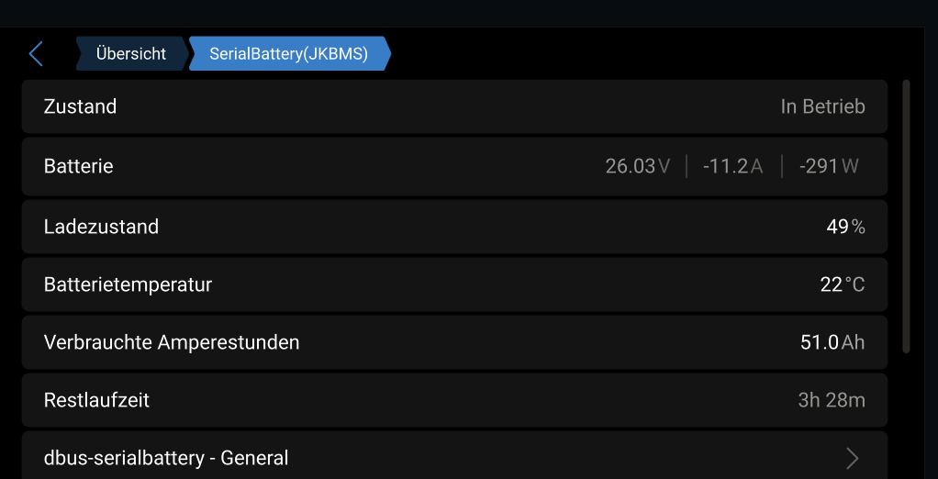Click the 3h 28m remaining time
938x479 pixels.
831,400
